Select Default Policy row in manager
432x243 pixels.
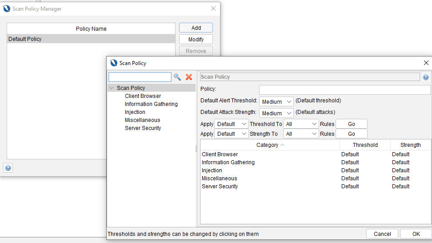coord(91,39)
